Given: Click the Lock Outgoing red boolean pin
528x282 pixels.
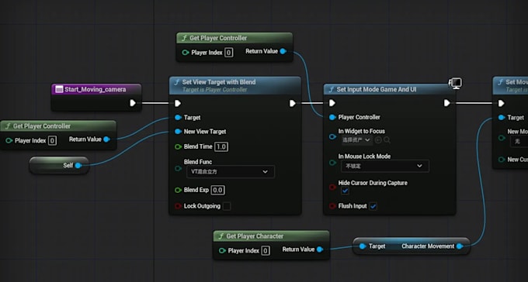Looking at the screenshot, I should pos(178,206).
